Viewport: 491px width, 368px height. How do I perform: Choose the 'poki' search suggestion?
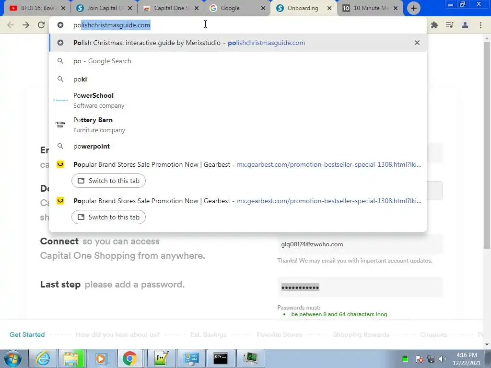click(238, 79)
